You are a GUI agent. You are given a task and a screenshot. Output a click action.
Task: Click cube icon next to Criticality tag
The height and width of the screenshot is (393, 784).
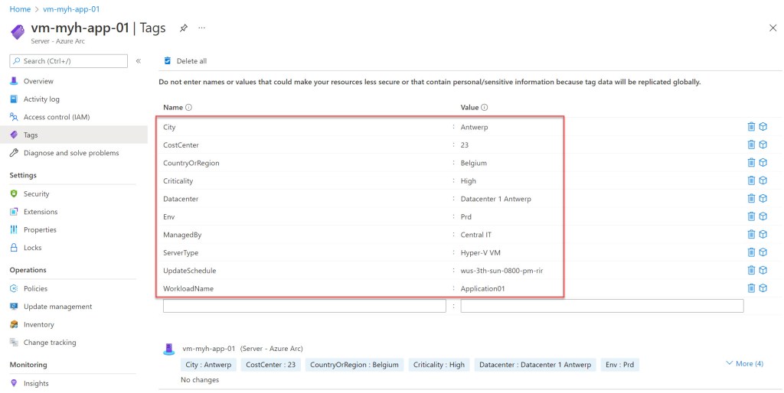[763, 180]
